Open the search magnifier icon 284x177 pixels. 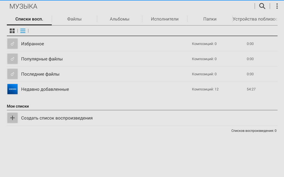point(262,6)
